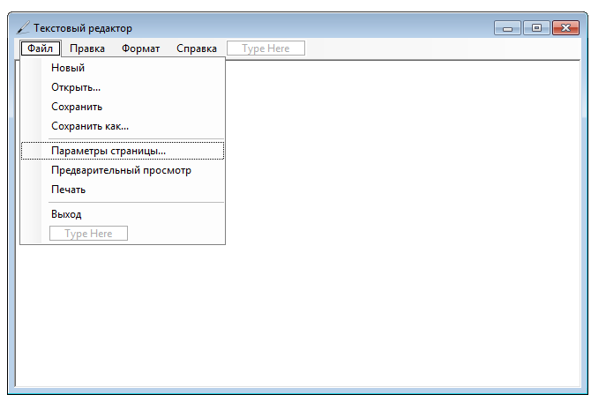Choose Сохранить как... entry

(x=123, y=126)
